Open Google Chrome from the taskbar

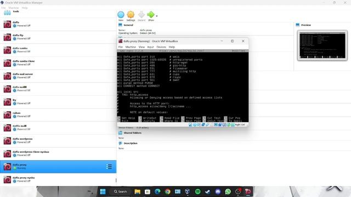(167, 192)
